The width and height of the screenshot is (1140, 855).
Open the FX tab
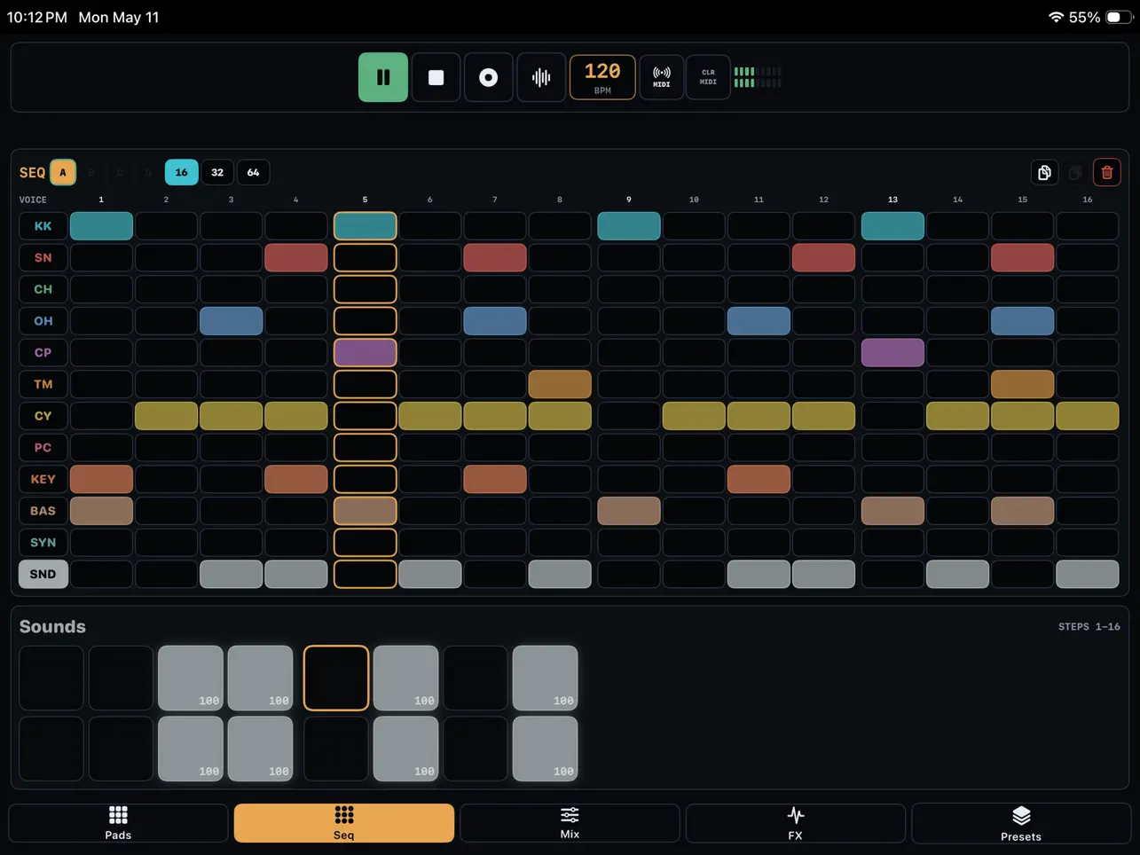[796, 823]
